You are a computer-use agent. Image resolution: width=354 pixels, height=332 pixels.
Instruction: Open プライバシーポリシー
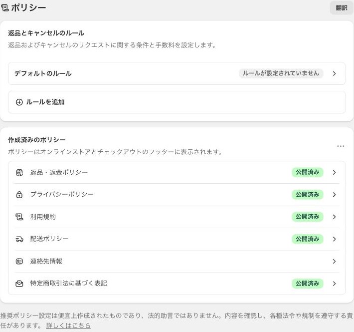click(x=177, y=194)
